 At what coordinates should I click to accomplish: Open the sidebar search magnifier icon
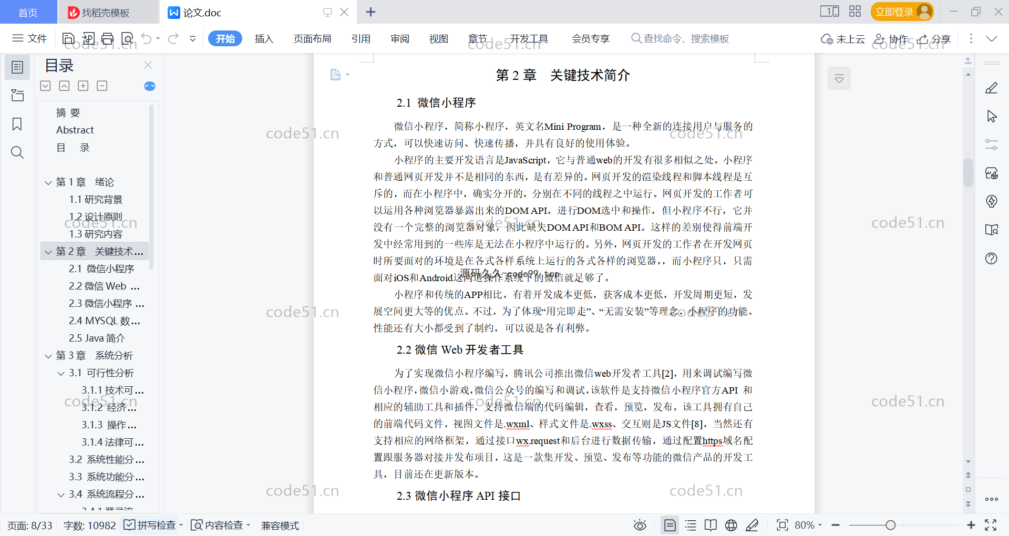17,152
